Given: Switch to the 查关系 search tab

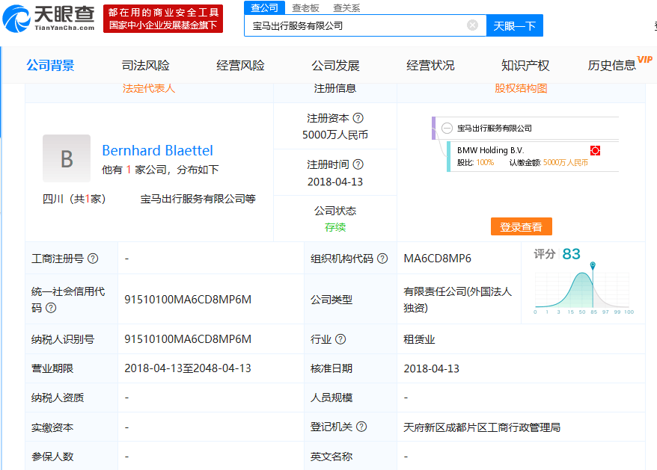Looking at the screenshot, I should 346,7.
